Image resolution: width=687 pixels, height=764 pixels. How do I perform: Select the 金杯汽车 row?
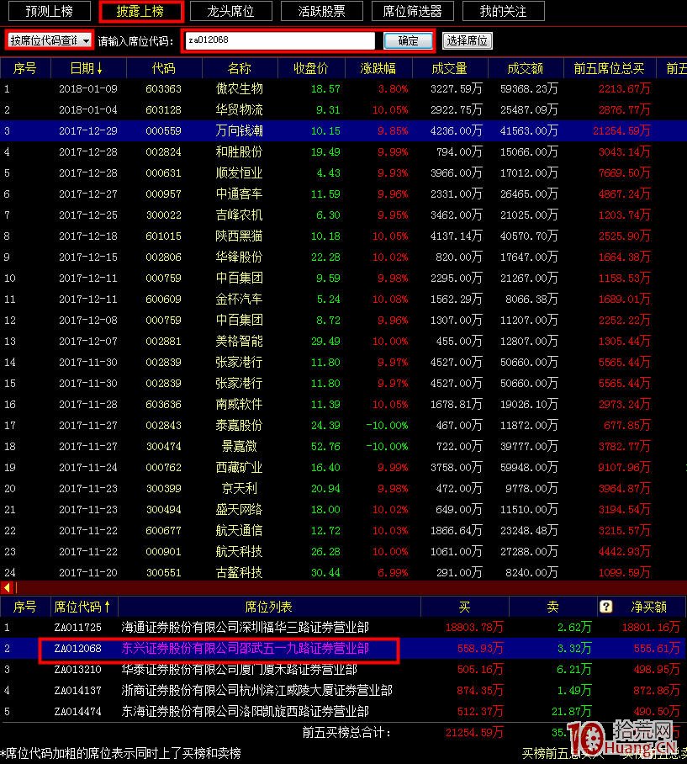(343, 300)
